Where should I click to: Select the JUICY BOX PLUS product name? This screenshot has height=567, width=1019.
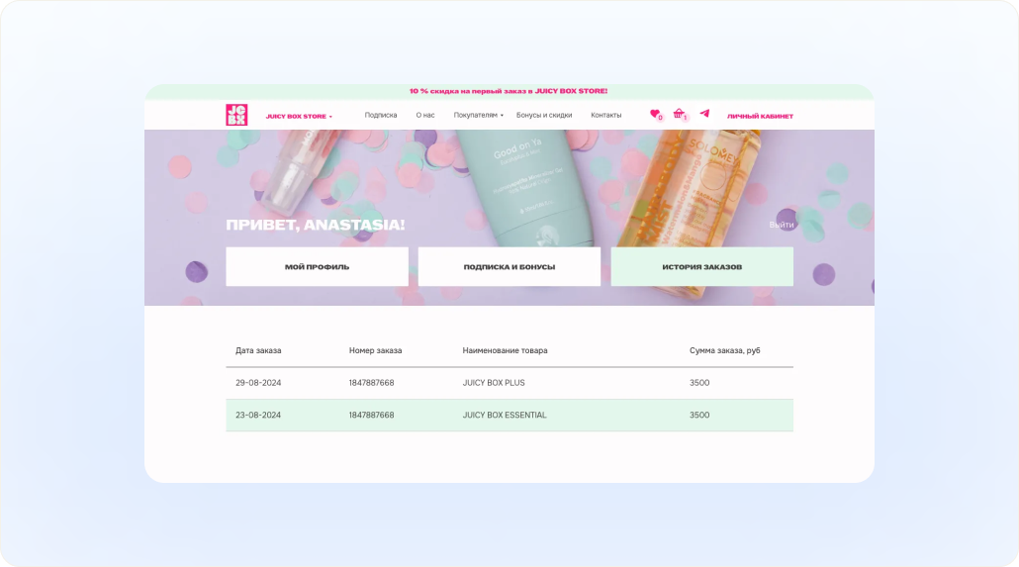pos(494,383)
